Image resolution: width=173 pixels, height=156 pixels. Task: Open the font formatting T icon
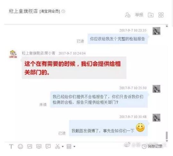pyautogui.click(x=11, y=146)
